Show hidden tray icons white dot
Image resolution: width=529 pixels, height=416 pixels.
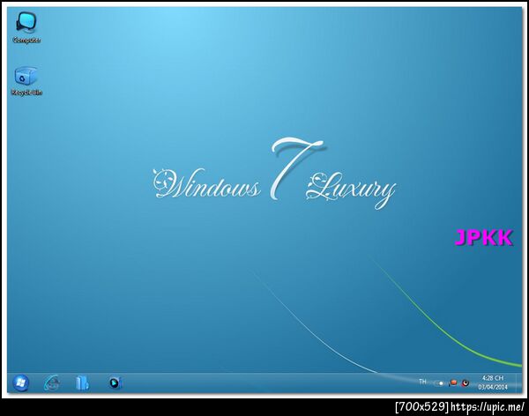pos(441,383)
